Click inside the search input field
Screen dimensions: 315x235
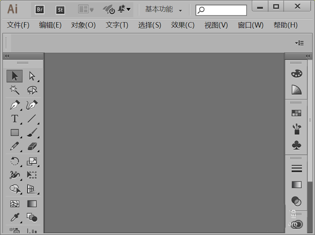[x=222, y=10]
